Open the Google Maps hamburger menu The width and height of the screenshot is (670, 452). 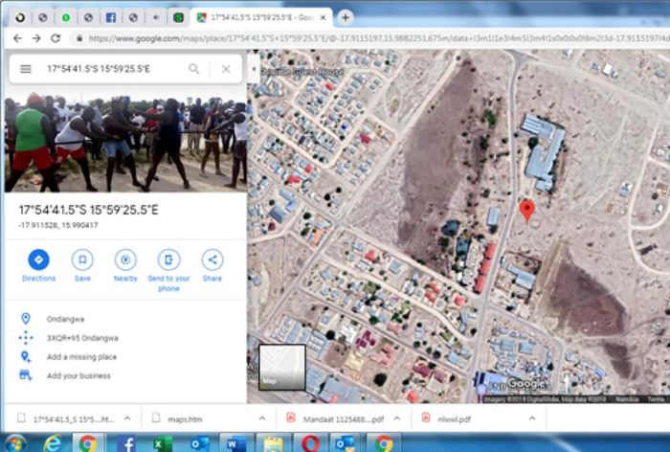(x=26, y=69)
